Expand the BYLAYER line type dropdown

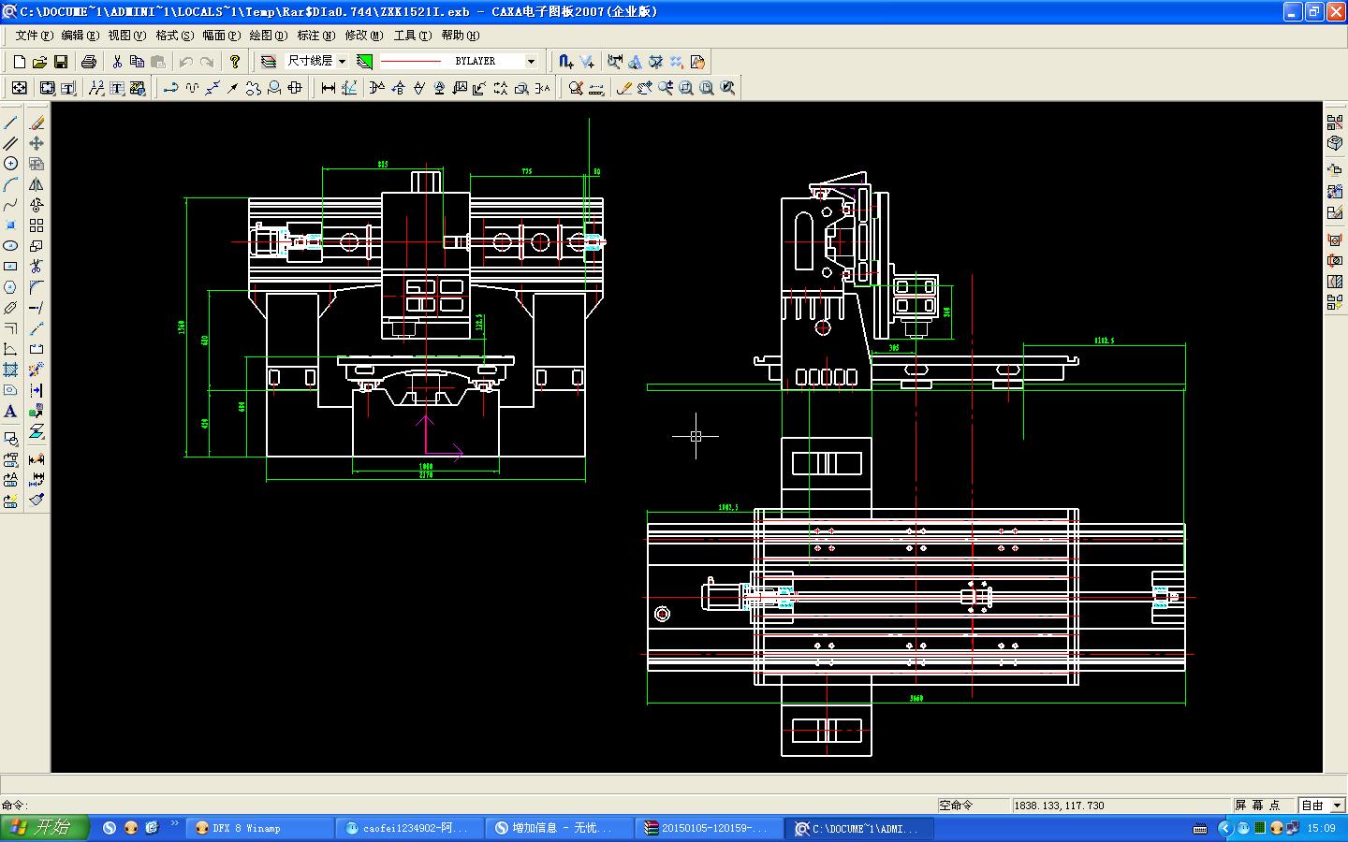click(x=531, y=62)
